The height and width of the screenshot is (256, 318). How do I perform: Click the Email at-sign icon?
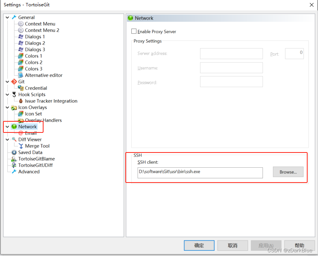(x=21, y=133)
